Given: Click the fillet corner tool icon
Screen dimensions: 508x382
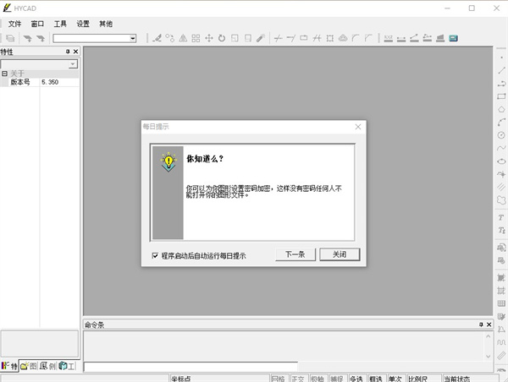Looking at the screenshot, I should pyautogui.click(x=356, y=38).
